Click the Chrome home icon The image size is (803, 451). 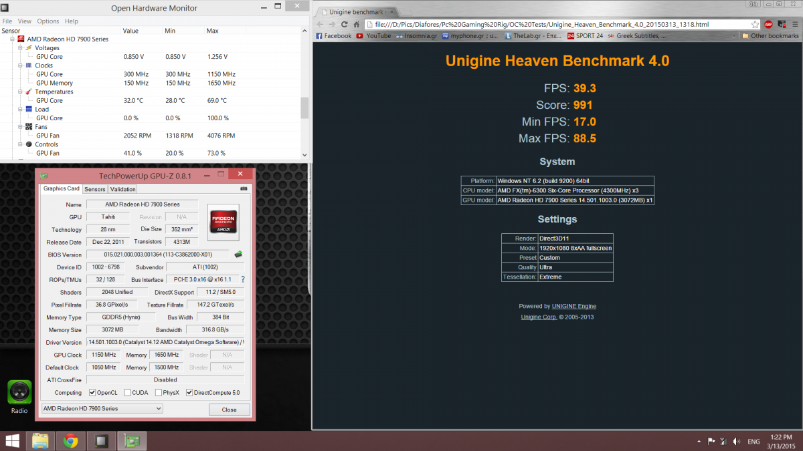point(357,25)
